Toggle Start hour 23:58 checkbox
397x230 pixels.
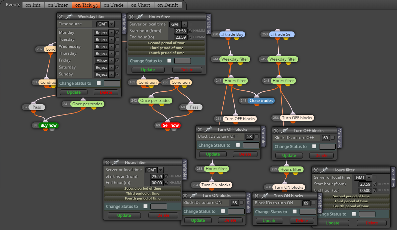190,31
